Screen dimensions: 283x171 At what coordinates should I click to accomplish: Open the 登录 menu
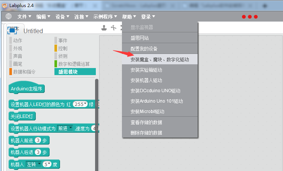[x=148, y=17]
